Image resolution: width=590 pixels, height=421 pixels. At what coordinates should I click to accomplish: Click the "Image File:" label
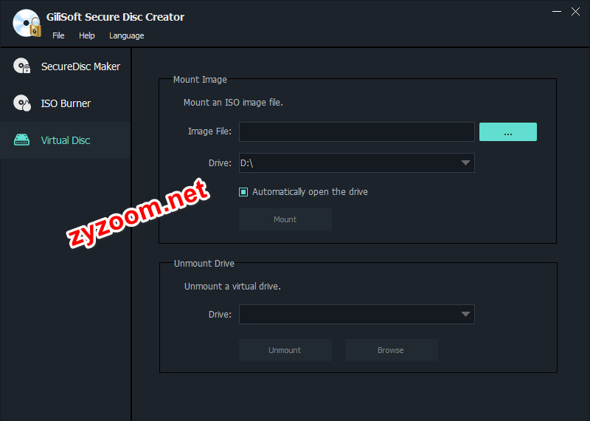click(x=209, y=131)
